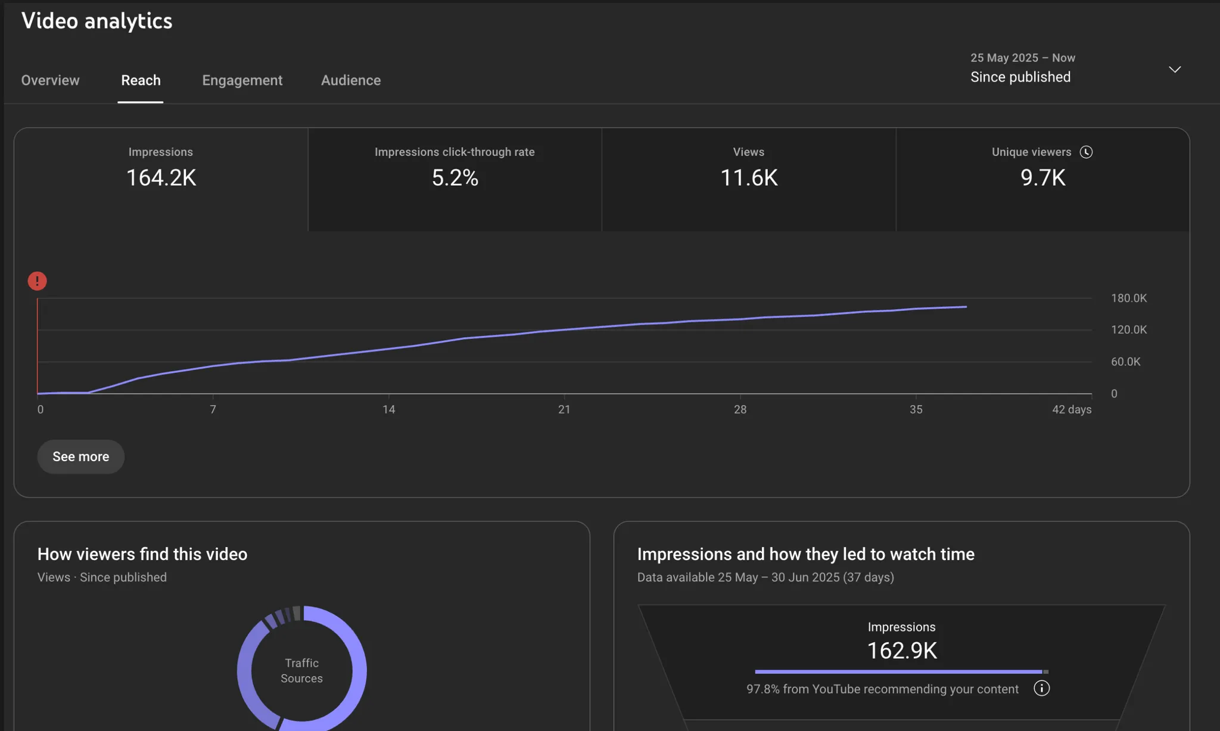Click the Traffic Sources donut chart center
Image resolution: width=1220 pixels, height=731 pixels.
coord(301,671)
